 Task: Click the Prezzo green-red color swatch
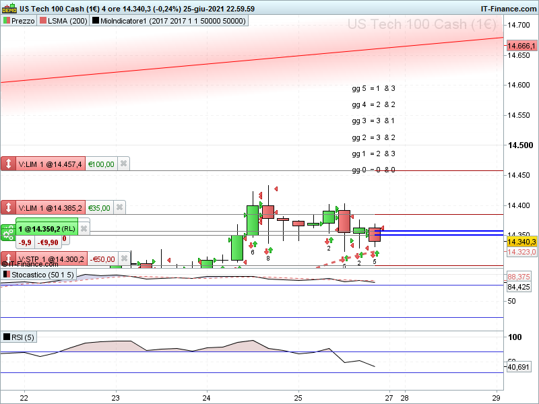7,21
